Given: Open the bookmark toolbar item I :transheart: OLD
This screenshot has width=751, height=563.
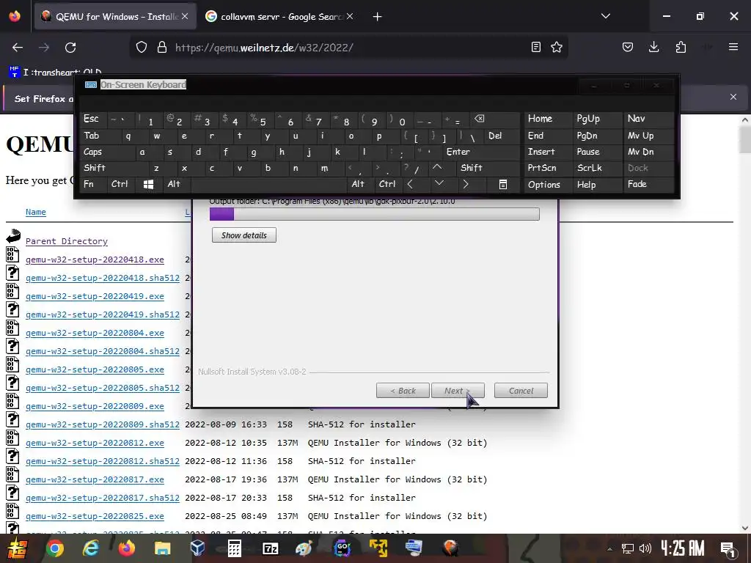Looking at the screenshot, I should [55, 73].
